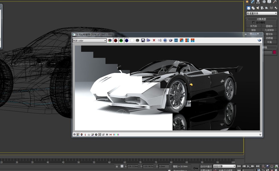Screen dimensions: 279x171
Task: Open the RGB color channel dropdown
Action: (x=89, y=40)
